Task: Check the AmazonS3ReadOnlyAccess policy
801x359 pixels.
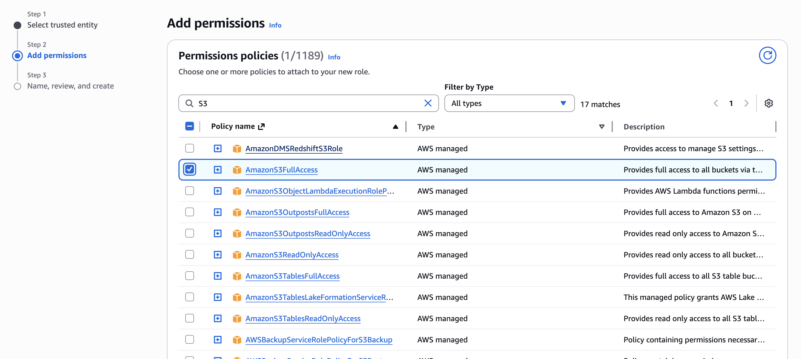Action: coord(190,254)
